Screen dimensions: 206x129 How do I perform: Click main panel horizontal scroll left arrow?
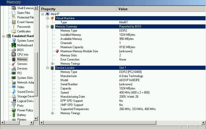42,123
